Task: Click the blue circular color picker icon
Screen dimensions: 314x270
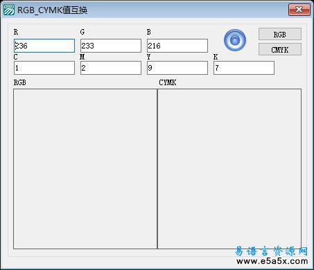Action: [x=235, y=40]
